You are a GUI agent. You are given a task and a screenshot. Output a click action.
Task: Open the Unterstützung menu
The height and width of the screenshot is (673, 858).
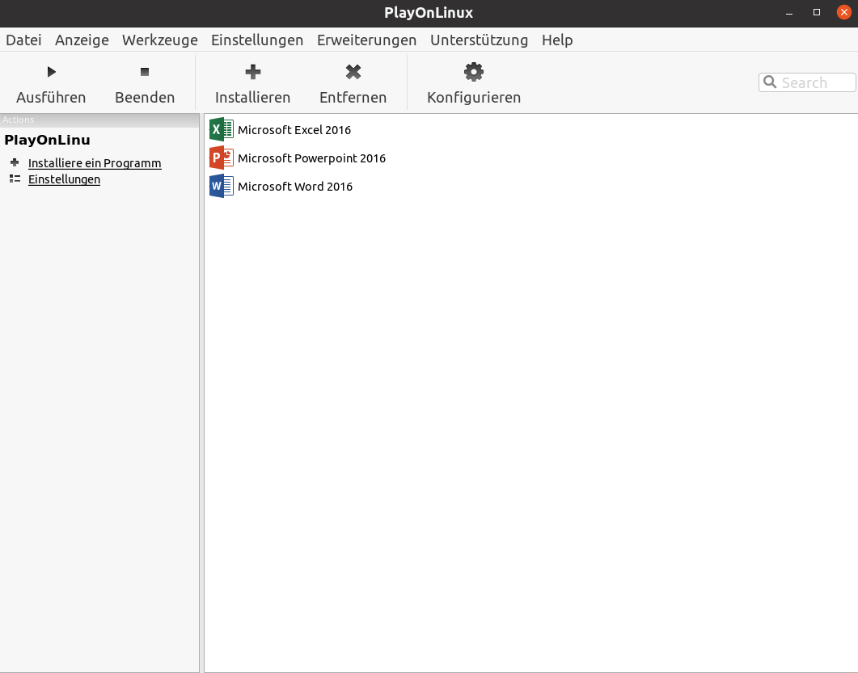tap(480, 40)
